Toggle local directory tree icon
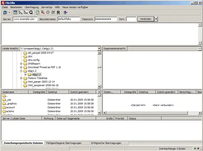This screenshot has width=203, height=151. [x=20, y=13]
